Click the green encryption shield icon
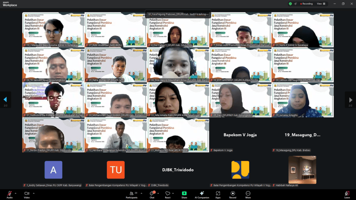356x200 pixels. 290,4
